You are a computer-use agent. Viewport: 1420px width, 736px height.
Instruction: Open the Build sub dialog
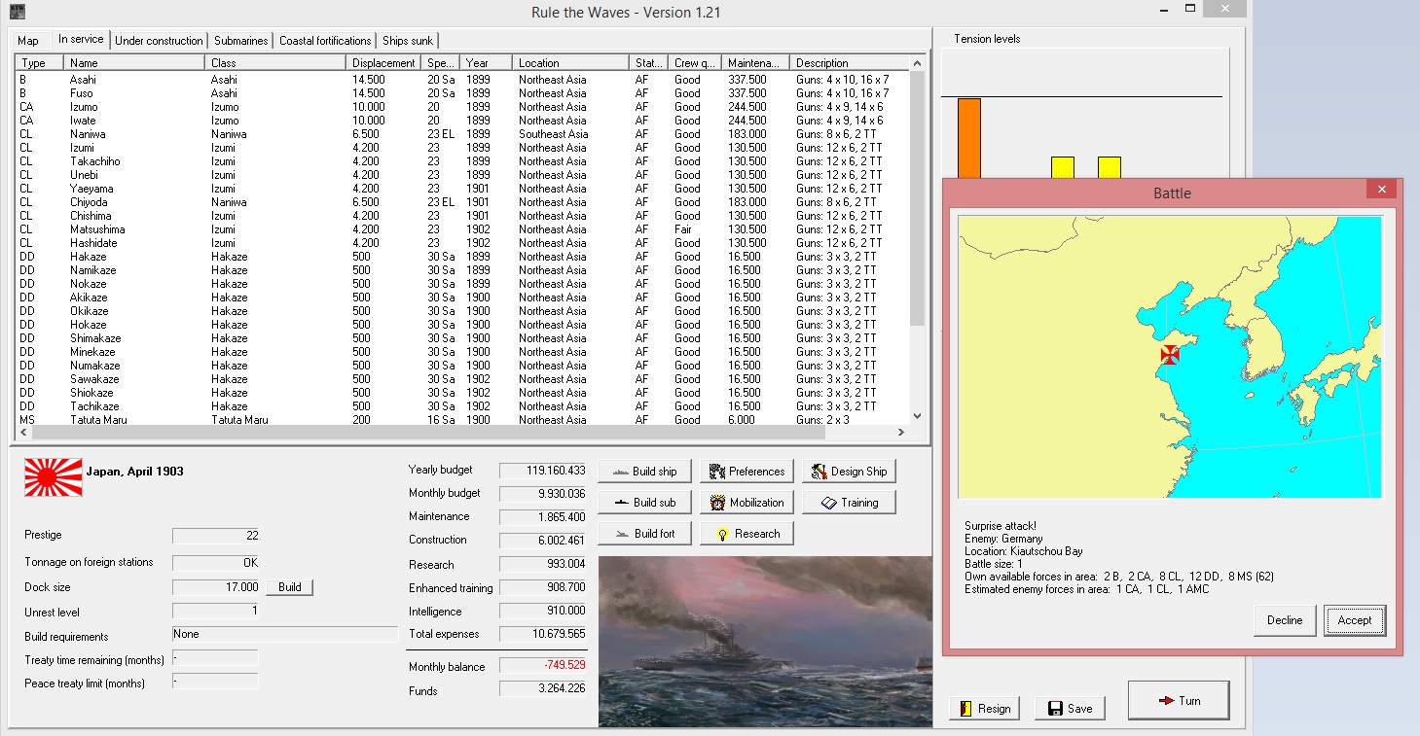(643, 503)
